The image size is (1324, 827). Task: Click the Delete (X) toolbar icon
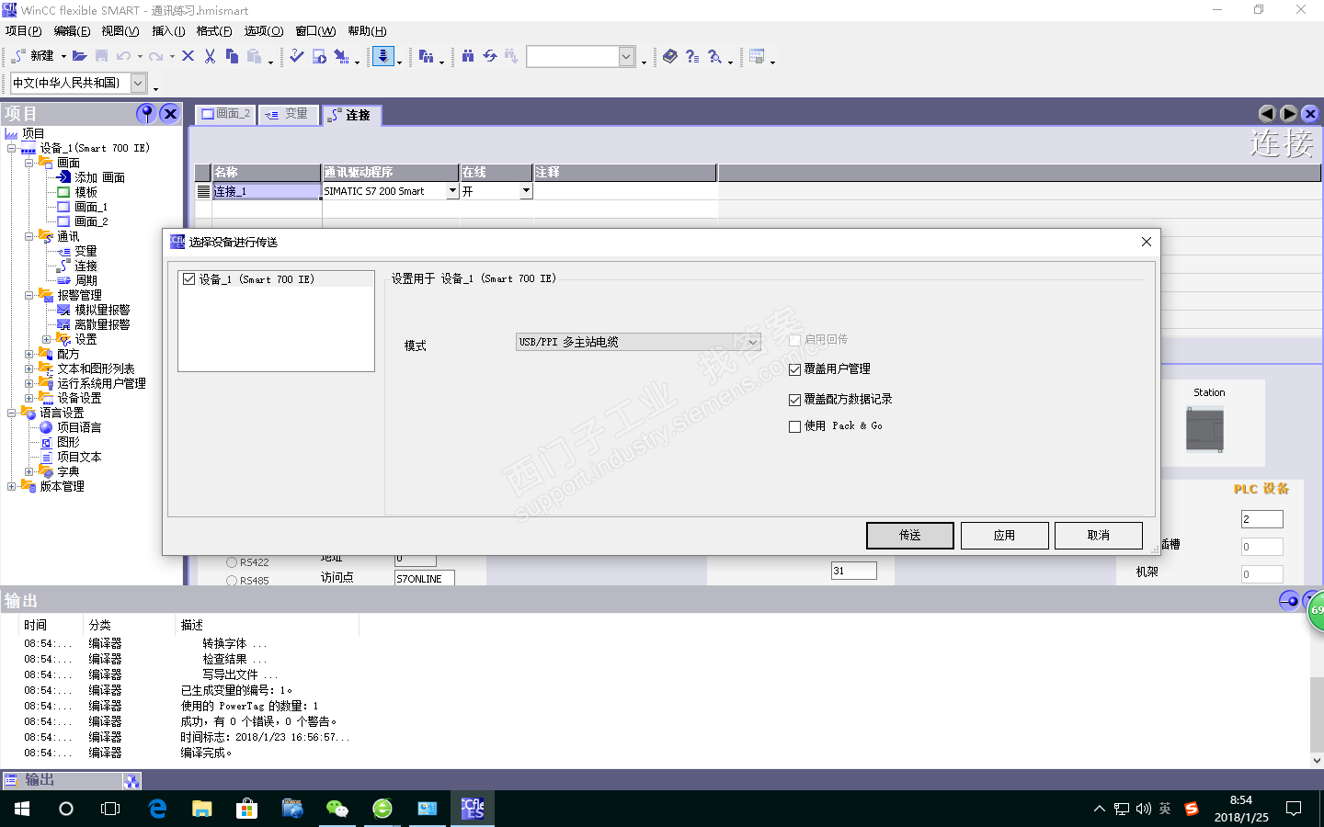point(188,56)
